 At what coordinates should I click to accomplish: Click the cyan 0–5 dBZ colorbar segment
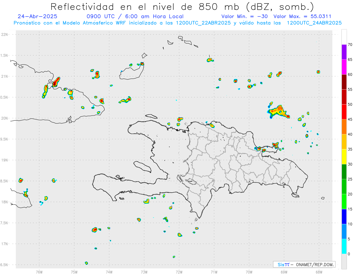tap(344, 247)
